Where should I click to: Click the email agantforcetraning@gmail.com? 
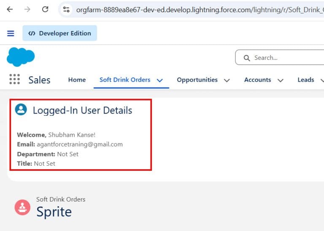point(80,144)
